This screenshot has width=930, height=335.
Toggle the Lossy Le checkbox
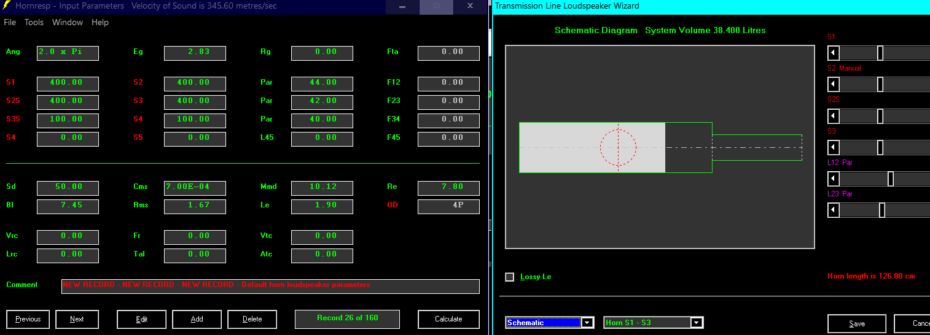click(509, 277)
